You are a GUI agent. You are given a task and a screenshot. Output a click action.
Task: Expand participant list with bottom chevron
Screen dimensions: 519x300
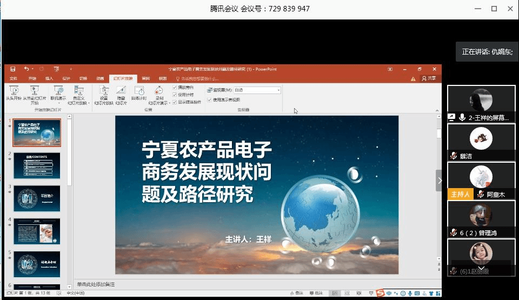point(481,268)
